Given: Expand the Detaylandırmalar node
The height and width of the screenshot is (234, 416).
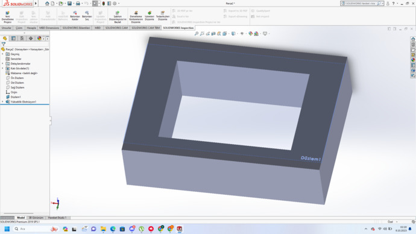Looking at the screenshot, I should (x=2, y=64).
